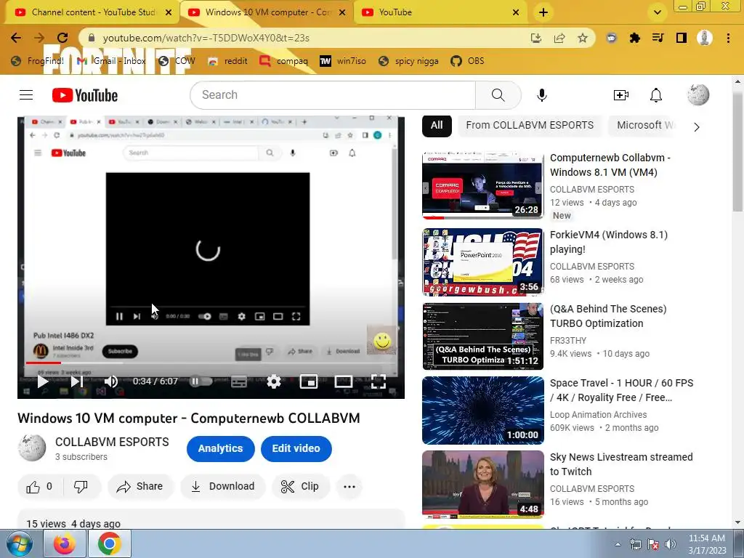Select the From COLLABVM ESPORTS chip
The width and height of the screenshot is (744, 558).
(530, 126)
